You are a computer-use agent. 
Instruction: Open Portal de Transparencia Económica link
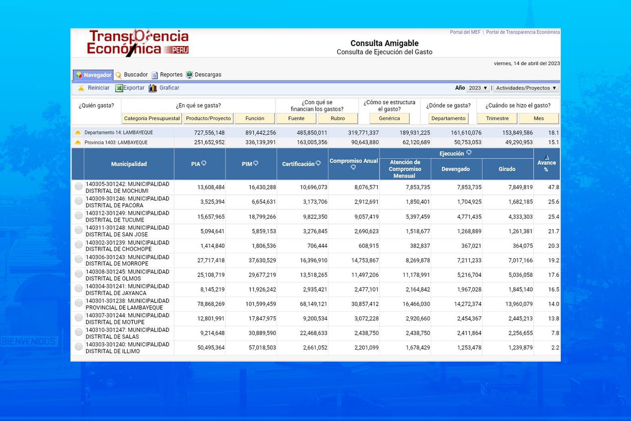coord(523,32)
